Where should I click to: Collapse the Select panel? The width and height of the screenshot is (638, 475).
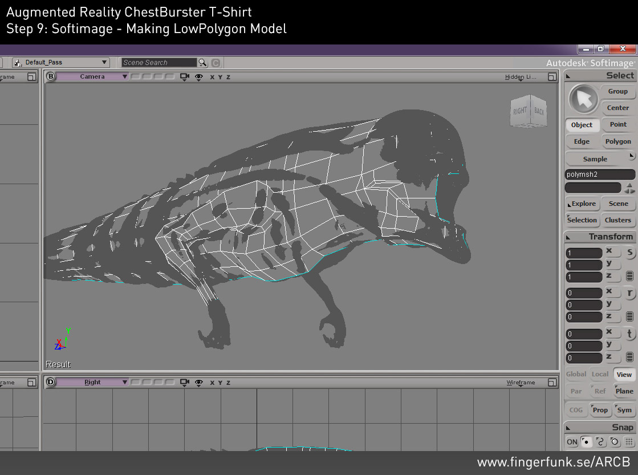(568, 76)
